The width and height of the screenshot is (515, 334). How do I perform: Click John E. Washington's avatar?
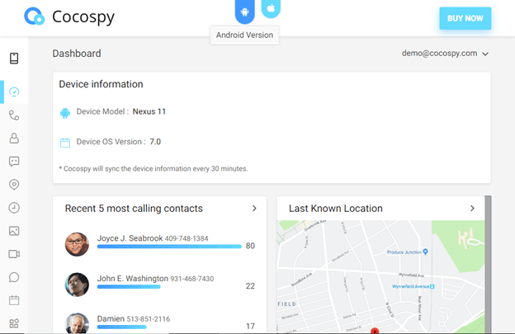[x=77, y=285]
